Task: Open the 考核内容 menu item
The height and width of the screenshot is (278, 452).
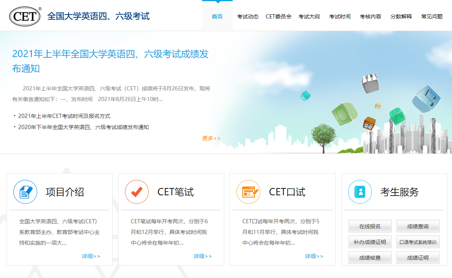Action: [370, 16]
